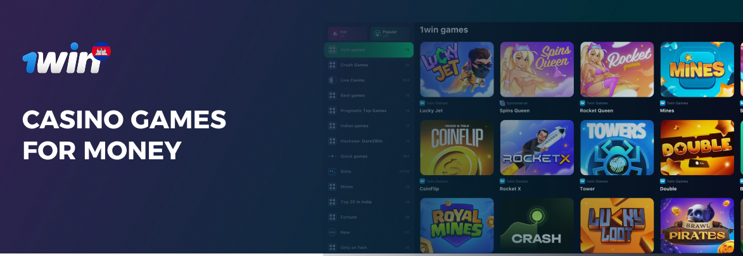Image resolution: width=743 pixels, height=256 pixels.
Task: Click the Quick games label
Action: [353, 156]
